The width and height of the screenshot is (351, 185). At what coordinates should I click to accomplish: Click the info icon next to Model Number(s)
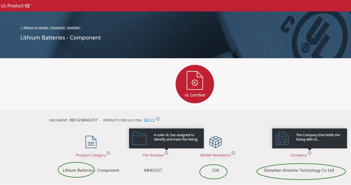(x=234, y=153)
